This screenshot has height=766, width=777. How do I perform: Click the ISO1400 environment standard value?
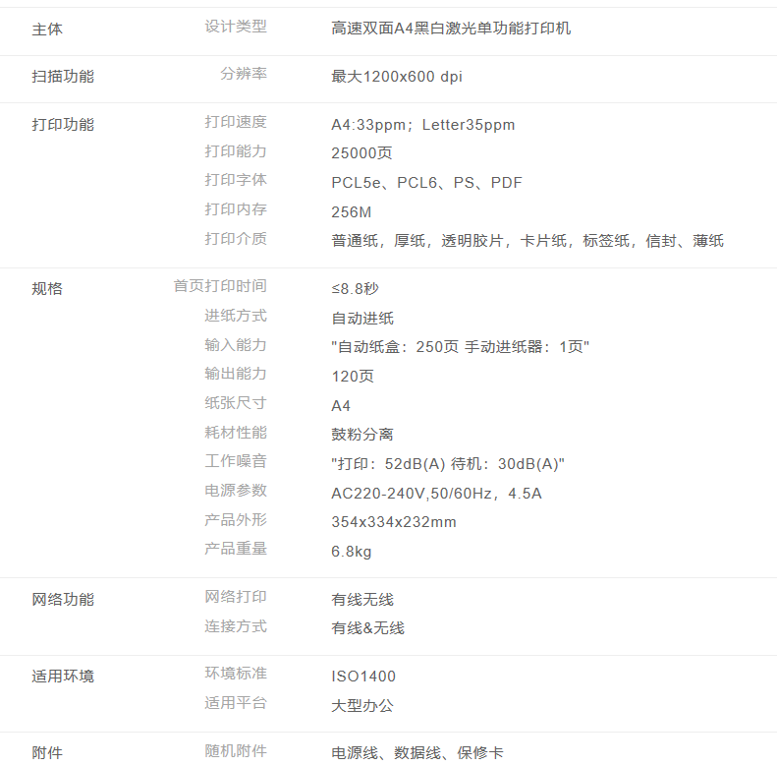click(363, 677)
